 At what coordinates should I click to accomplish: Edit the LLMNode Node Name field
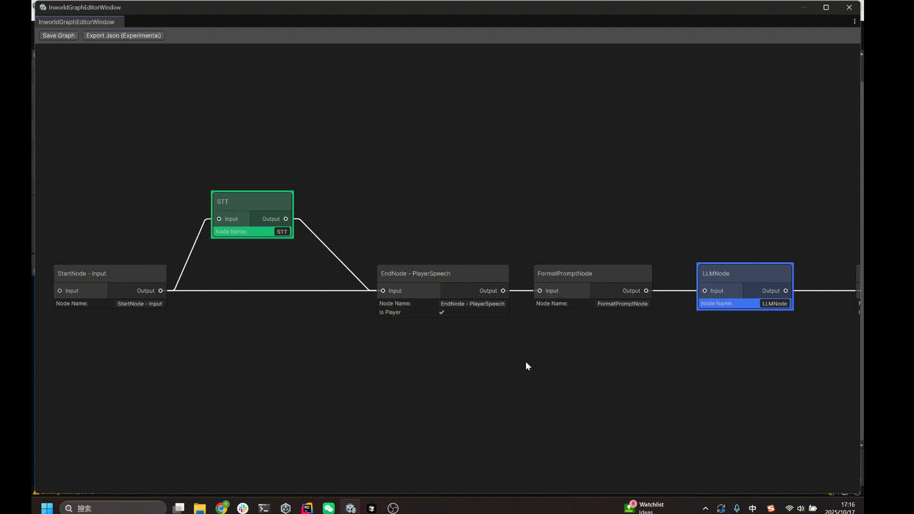point(775,304)
